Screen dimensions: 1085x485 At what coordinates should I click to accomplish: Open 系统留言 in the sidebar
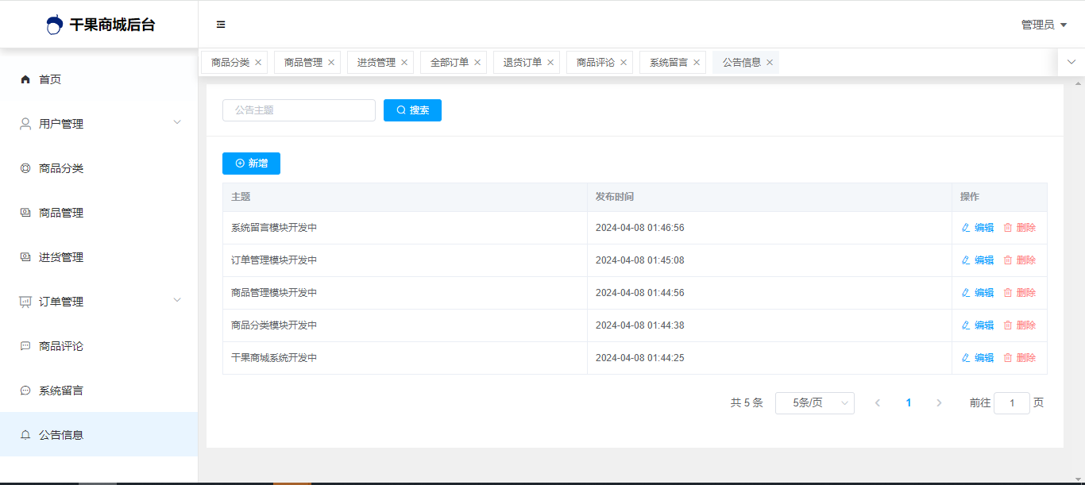tap(61, 391)
